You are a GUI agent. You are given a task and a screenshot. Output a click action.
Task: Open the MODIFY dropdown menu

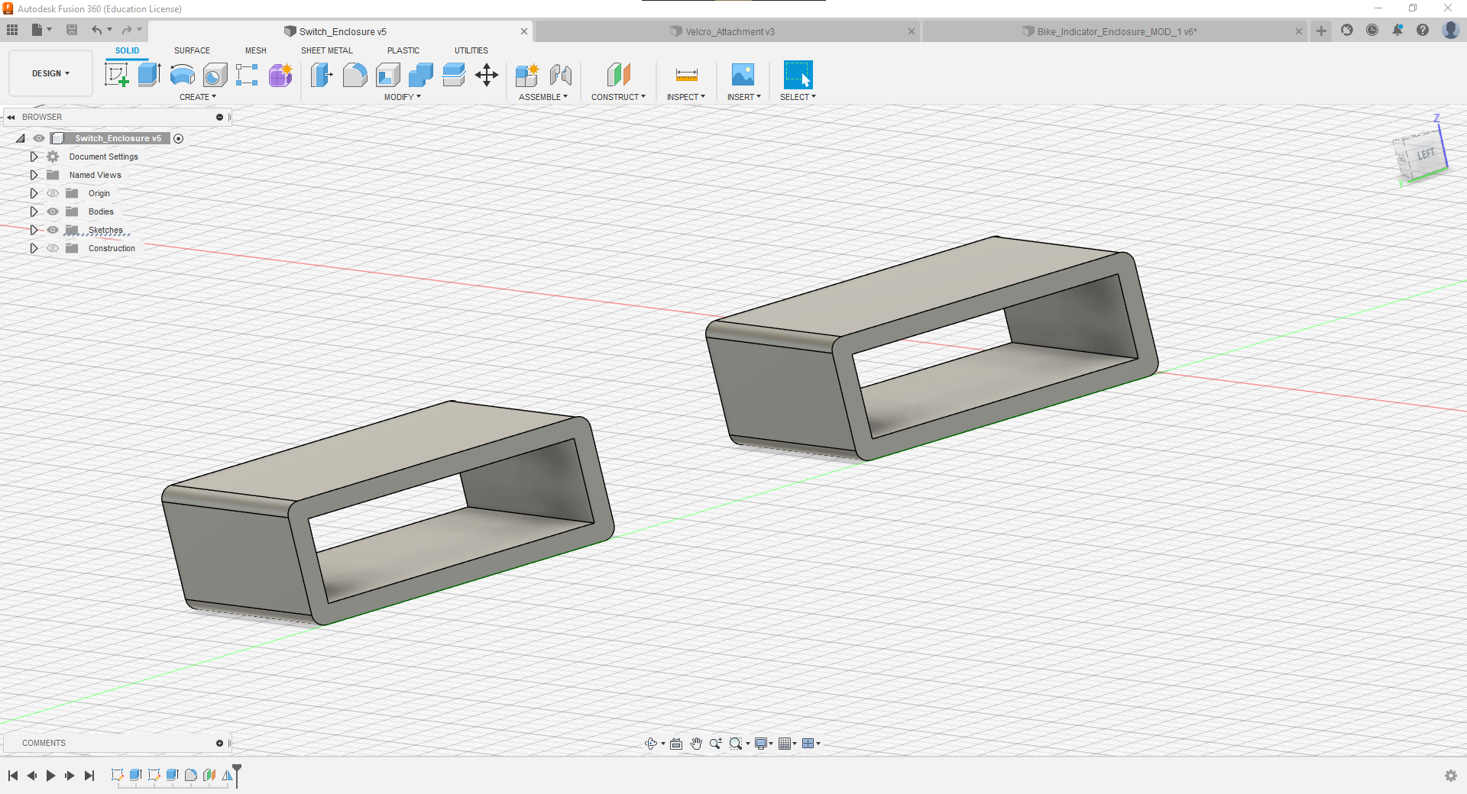(x=402, y=97)
